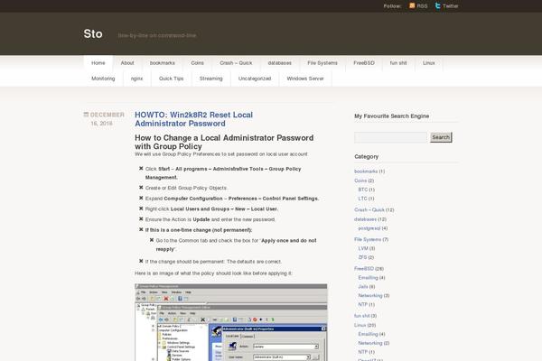Open the bookmarks (1) sidebar category

pos(366,171)
